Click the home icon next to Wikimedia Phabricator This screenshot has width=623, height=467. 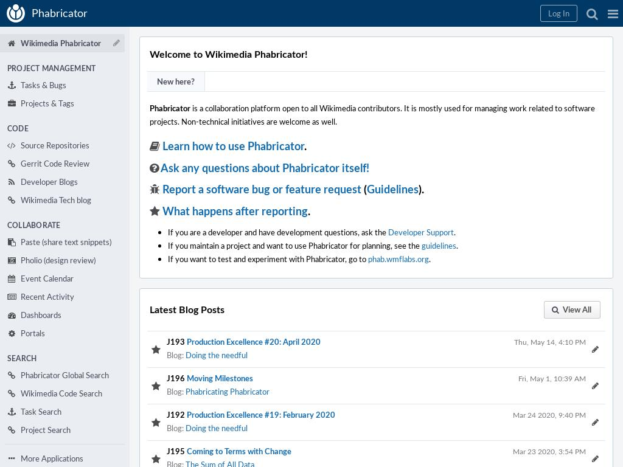(x=12, y=43)
